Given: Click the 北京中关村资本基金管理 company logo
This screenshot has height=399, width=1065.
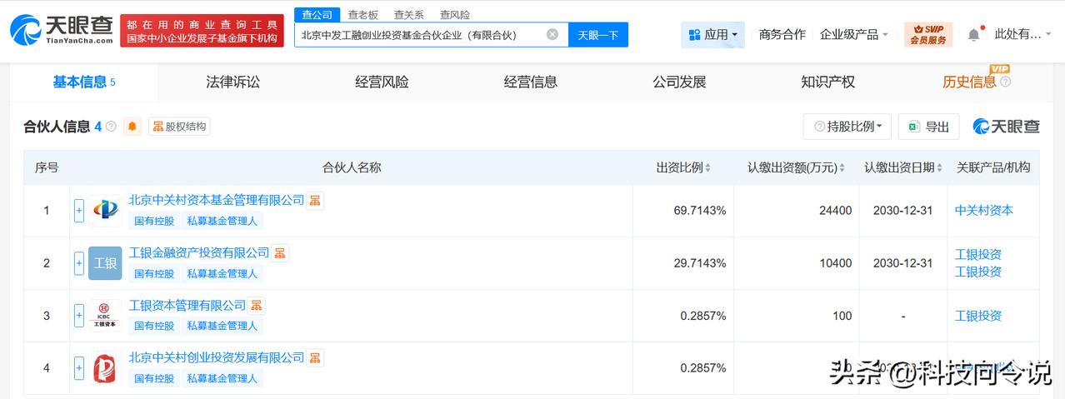Looking at the screenshot, I should [x=105, y=211].
